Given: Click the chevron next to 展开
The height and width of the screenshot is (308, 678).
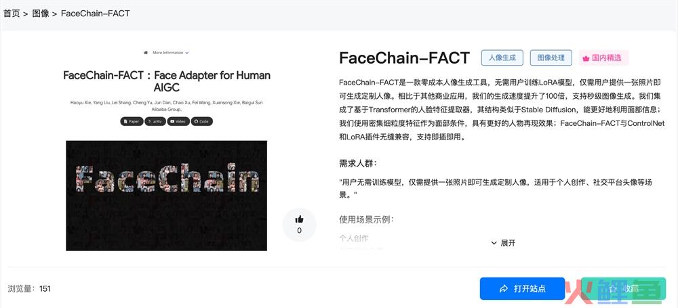Looking at the screenshot, I should 494,243.
